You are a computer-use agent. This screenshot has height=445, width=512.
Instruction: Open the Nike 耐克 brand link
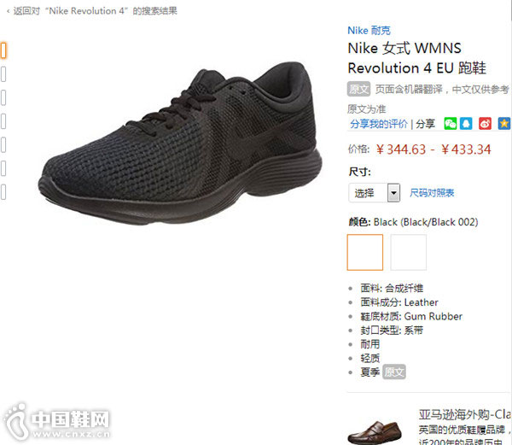[x=369, y=31]
